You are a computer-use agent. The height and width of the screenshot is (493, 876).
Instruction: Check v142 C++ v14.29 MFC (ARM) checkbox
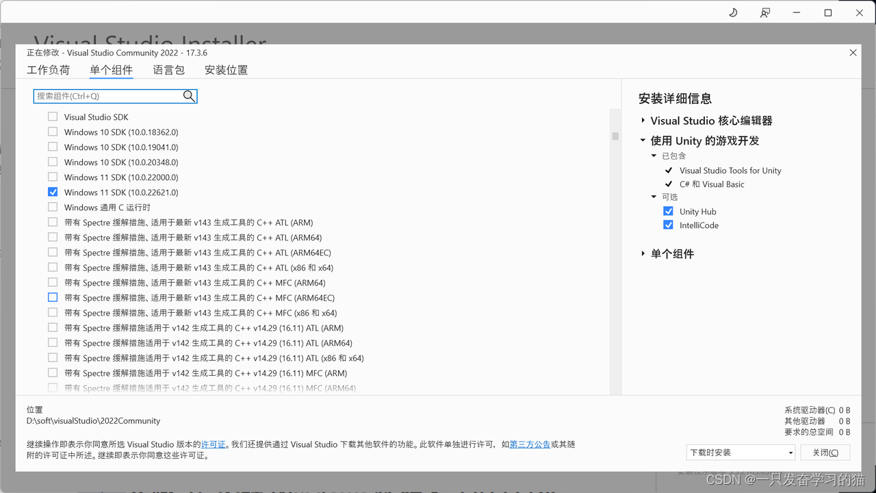click(53, 372)
